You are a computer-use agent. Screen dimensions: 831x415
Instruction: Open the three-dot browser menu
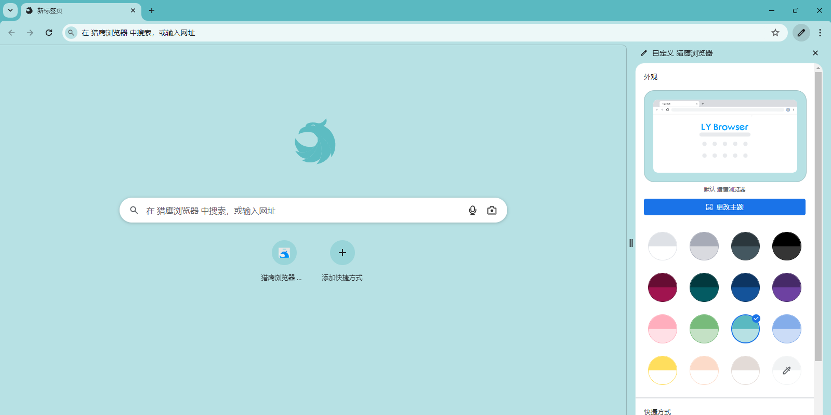pos(820,33)
